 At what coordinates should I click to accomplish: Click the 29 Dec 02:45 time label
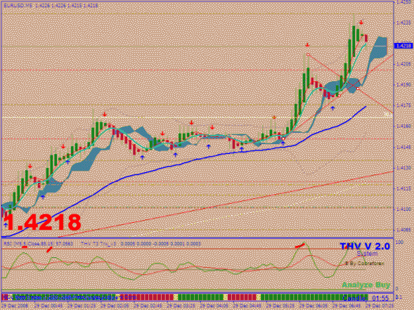148,306
